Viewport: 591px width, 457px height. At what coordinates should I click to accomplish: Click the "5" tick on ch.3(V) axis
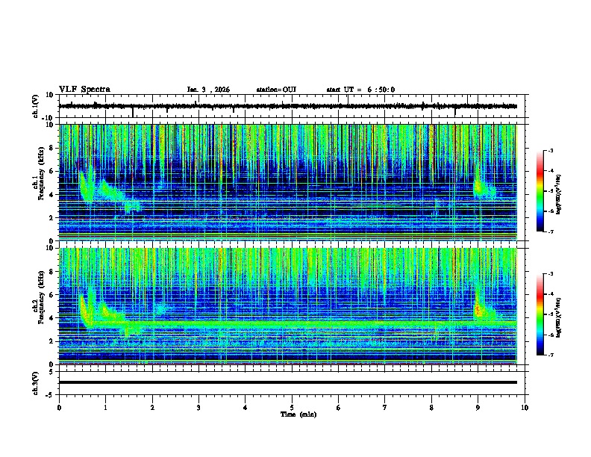(52, 372)
